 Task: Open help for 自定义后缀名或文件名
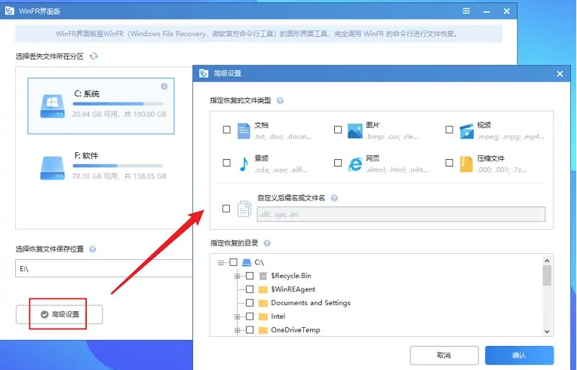tap(334, 198)
